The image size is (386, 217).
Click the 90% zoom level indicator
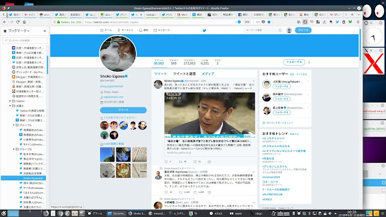247,22
